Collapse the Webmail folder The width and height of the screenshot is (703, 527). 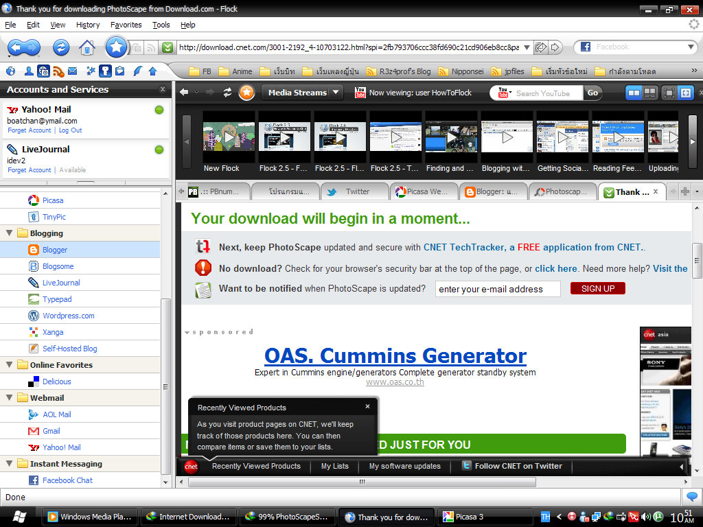(x=9, y=397)
